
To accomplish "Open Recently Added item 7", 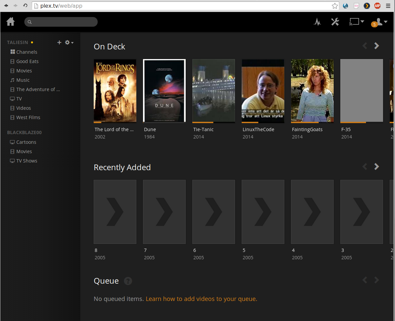I will [164, 212].
